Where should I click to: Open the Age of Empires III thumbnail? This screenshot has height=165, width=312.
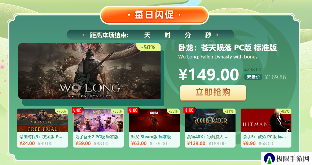42,120
